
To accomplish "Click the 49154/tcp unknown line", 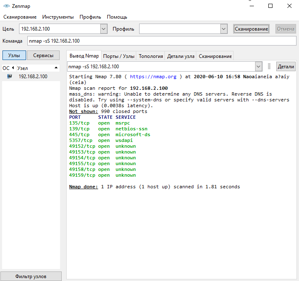I will click(x=102, y=158).
